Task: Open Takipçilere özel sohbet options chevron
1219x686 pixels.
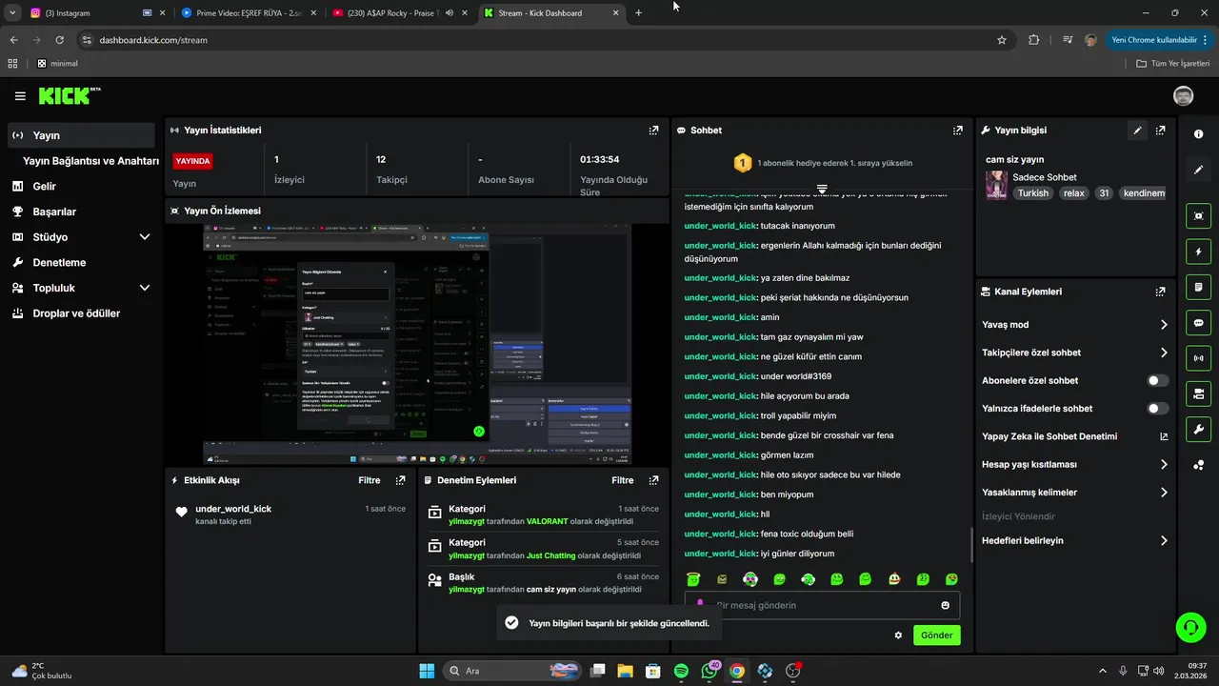Action: [1164, 353]
